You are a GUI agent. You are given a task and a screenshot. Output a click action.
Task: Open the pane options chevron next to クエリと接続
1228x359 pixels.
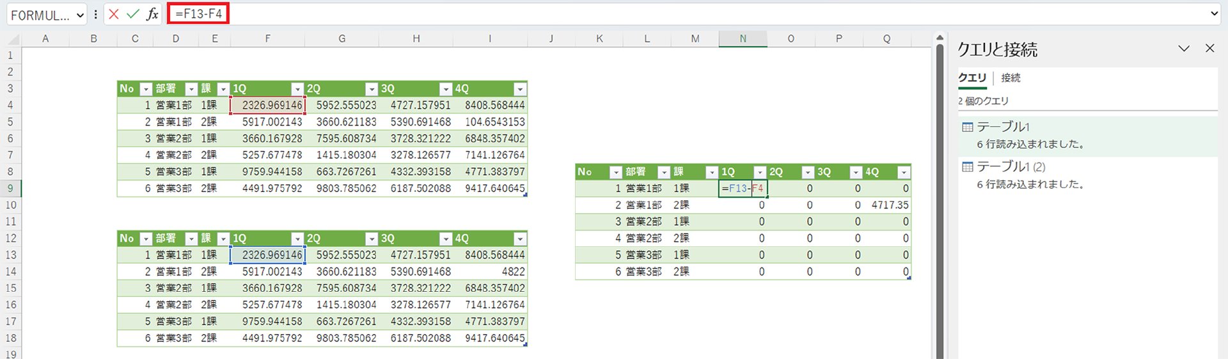1184,48
